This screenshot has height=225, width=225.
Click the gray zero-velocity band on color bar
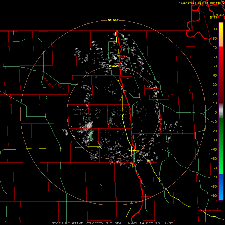tap(221, 110)
